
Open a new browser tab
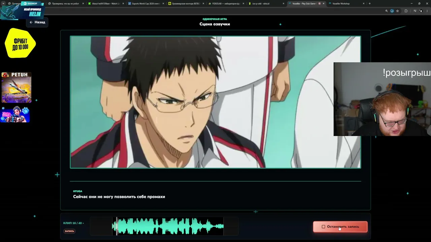370,4
